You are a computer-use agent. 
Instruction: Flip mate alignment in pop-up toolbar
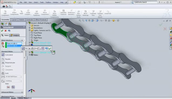point(43,48)
